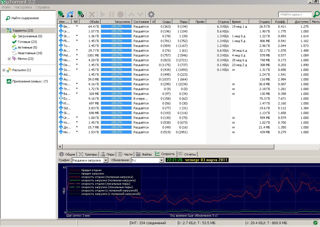Switch to the Файлы tab
Screen dimensions: 320x227
(144, 154)
